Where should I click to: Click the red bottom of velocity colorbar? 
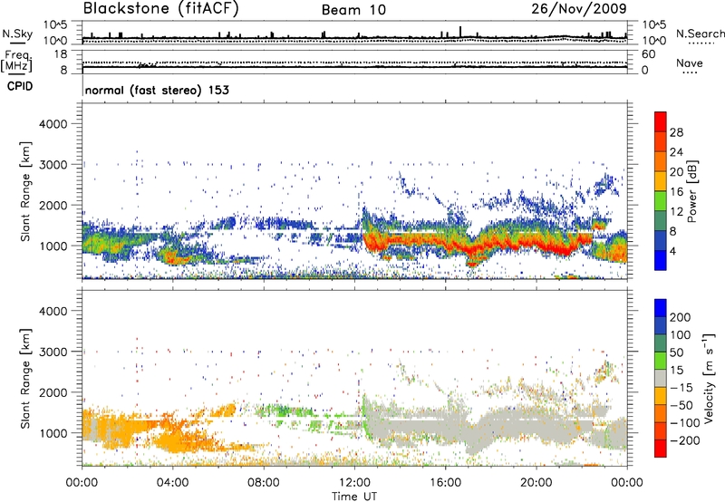click(661, 449)
